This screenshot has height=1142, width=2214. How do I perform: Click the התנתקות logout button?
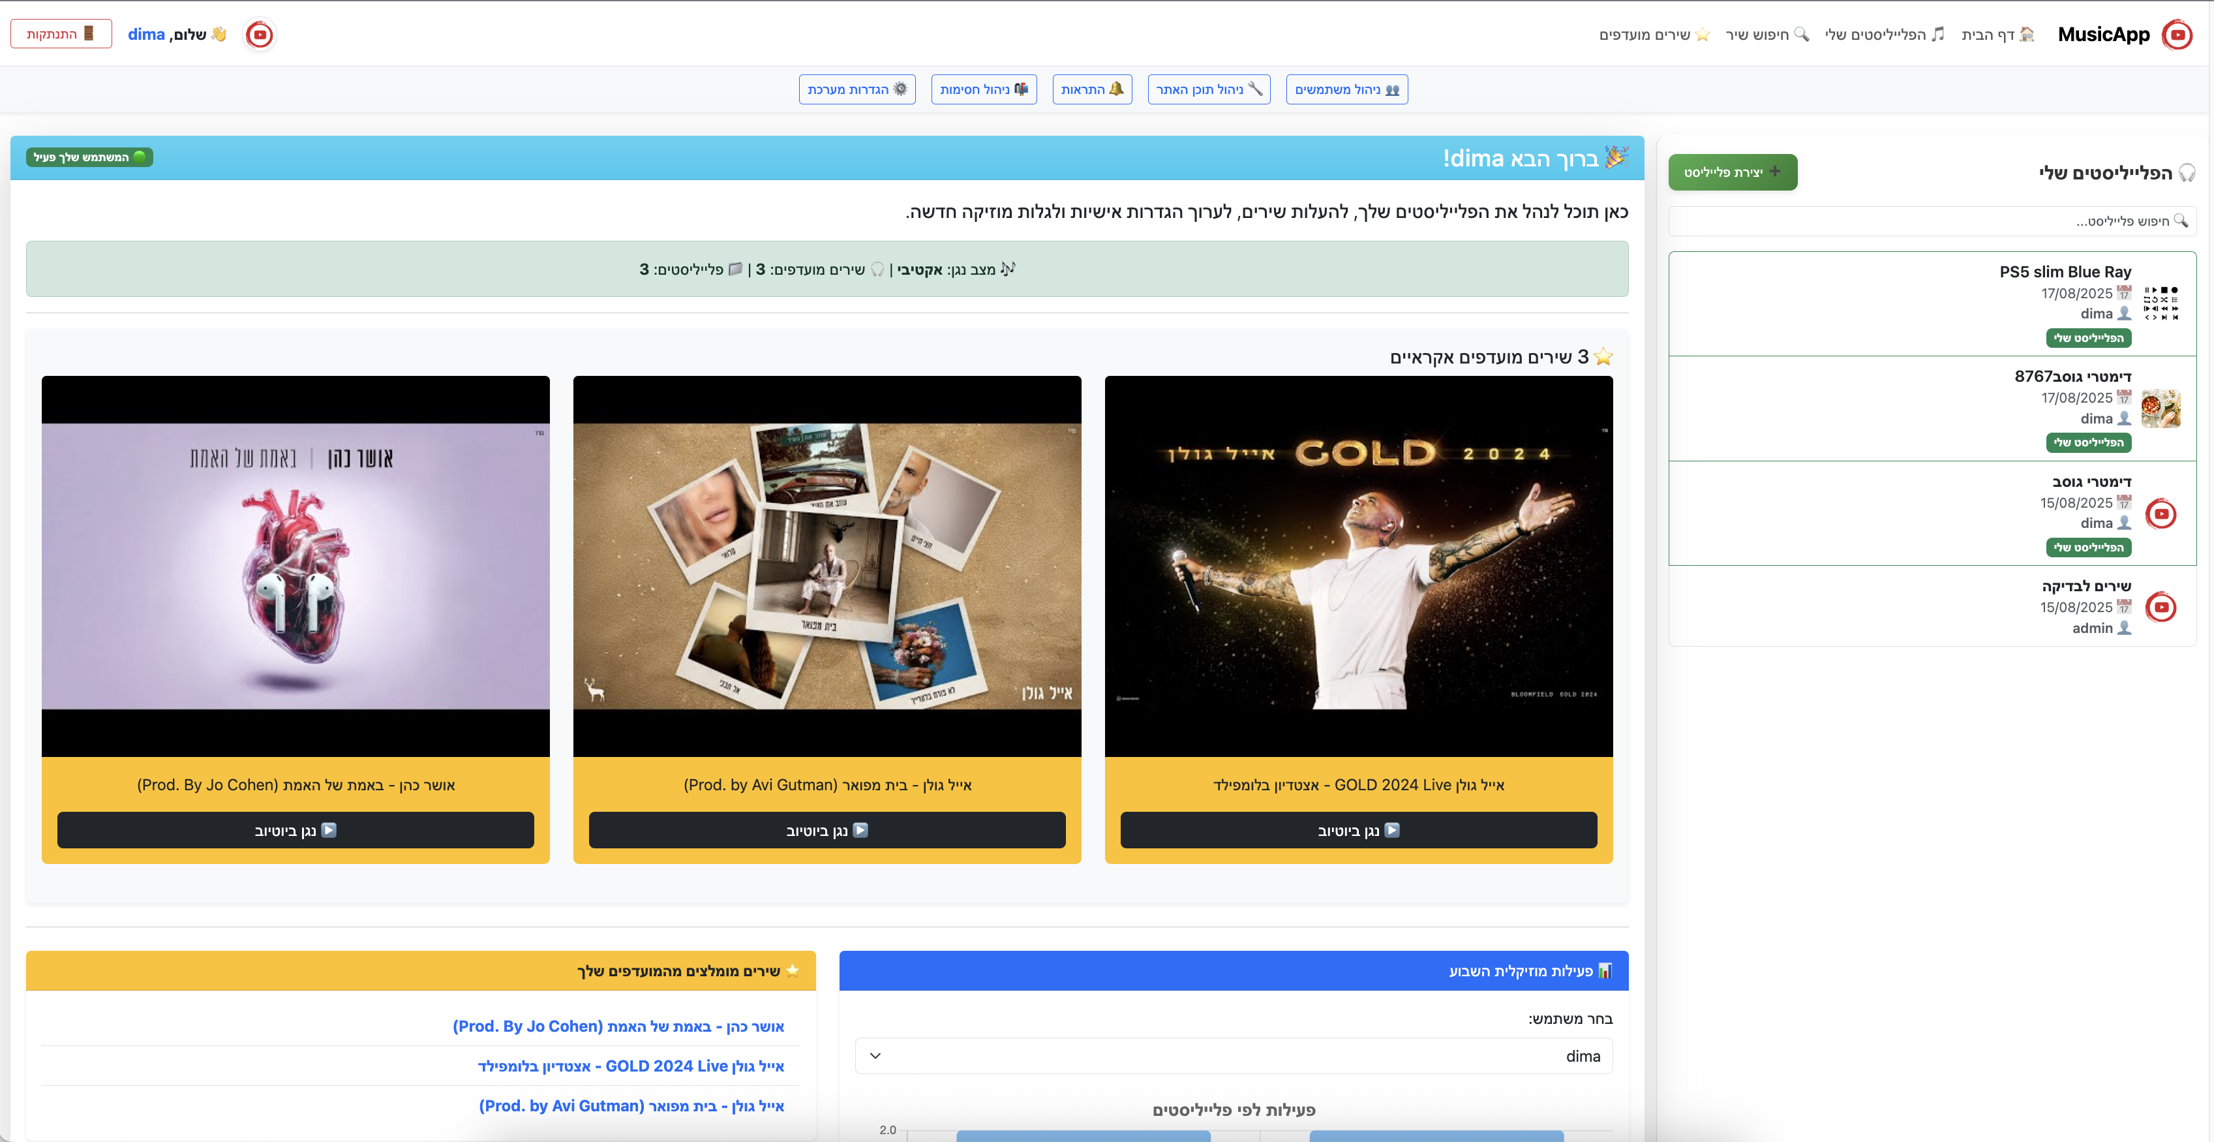coord(61,35)
